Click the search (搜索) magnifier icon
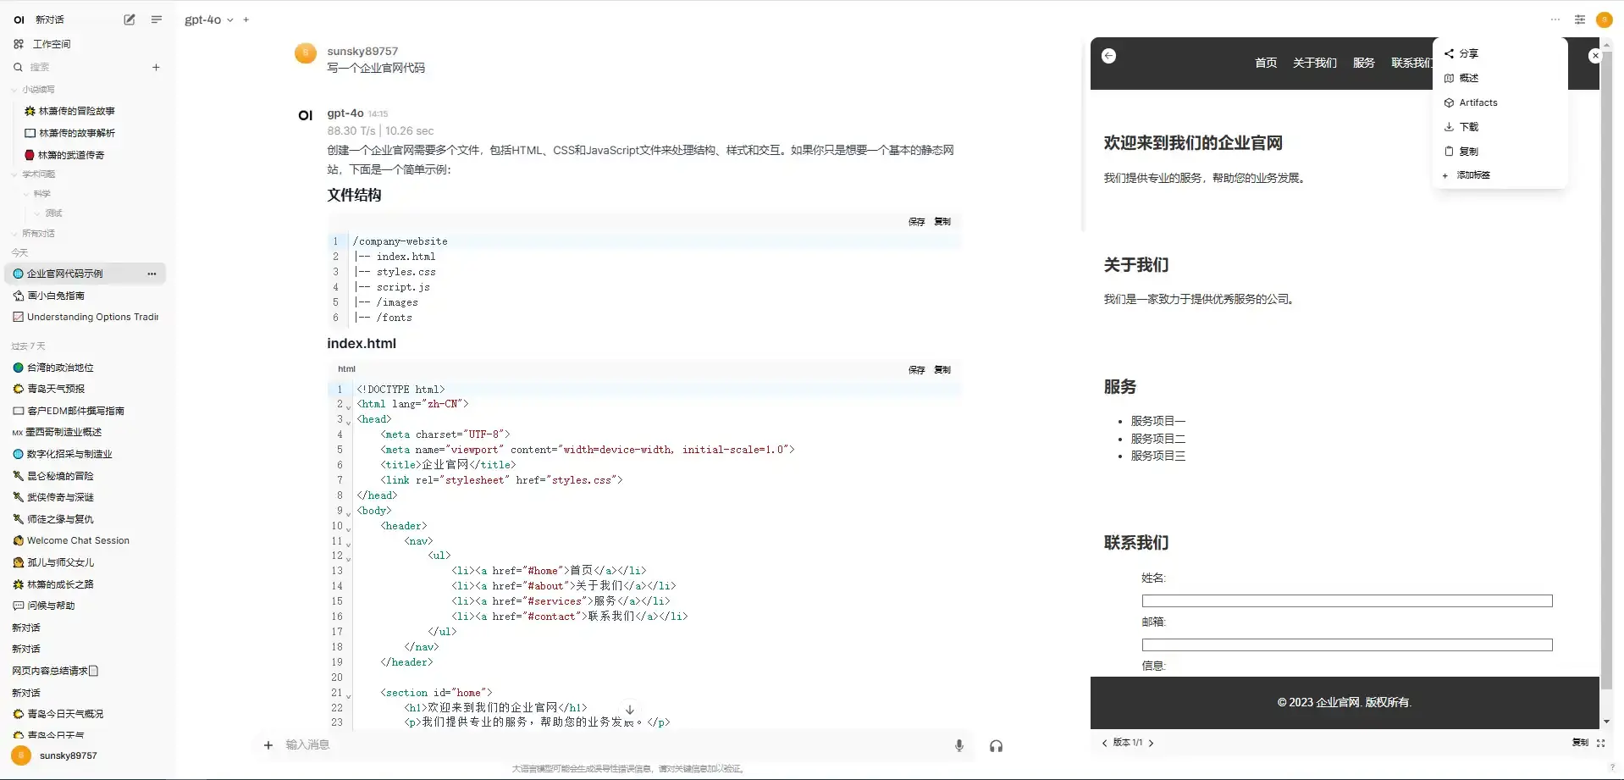Viewport: 1624px width, 780px height. [17, 67]
